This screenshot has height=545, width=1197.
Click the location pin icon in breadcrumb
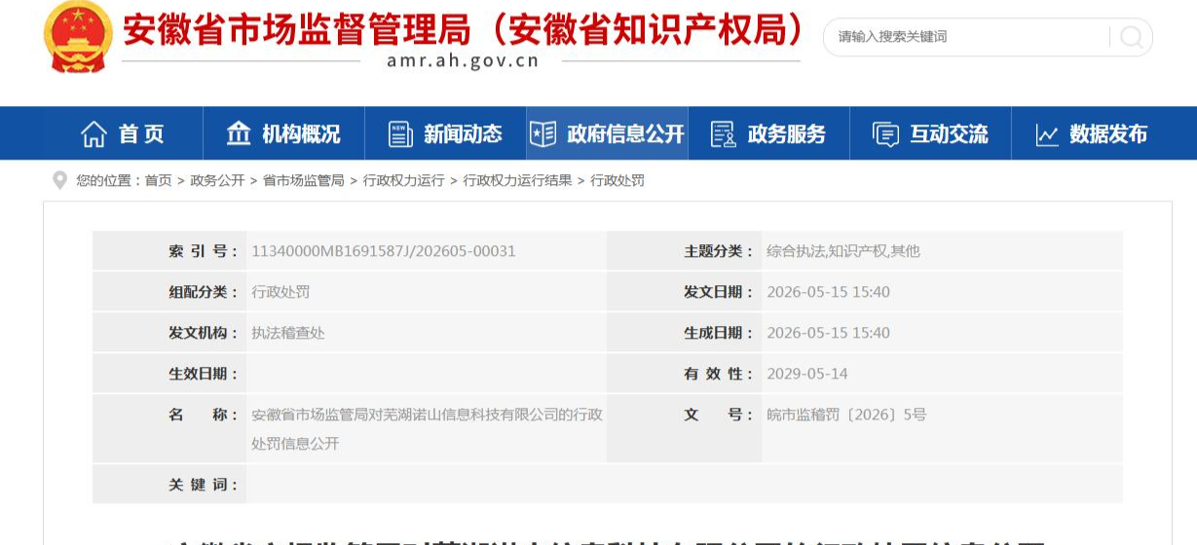click(59, 180)
